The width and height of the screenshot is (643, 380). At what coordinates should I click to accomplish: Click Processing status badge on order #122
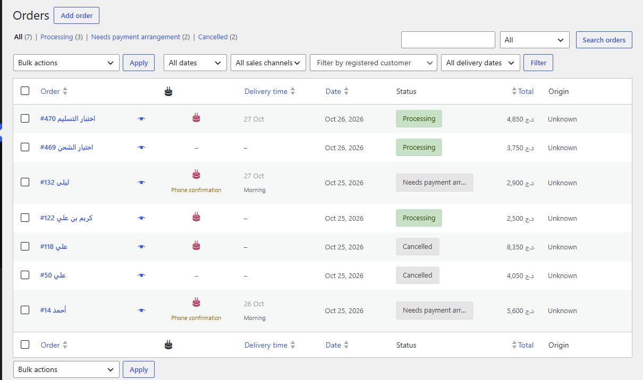(419, 218)
